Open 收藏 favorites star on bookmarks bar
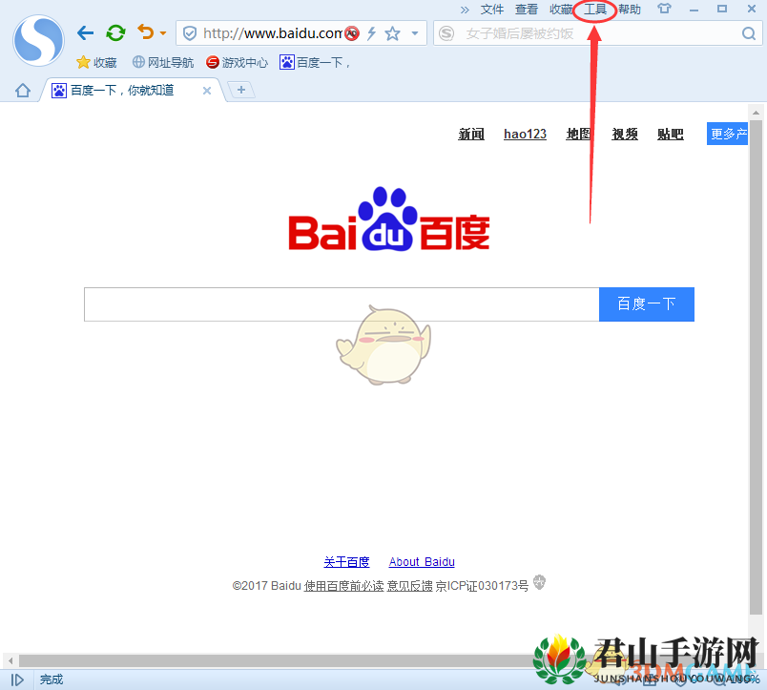 96,63
